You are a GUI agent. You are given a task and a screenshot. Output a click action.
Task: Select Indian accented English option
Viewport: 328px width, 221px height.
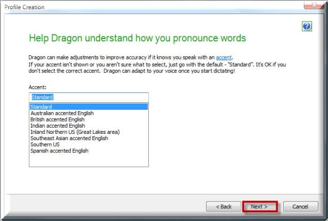[89, 126]
